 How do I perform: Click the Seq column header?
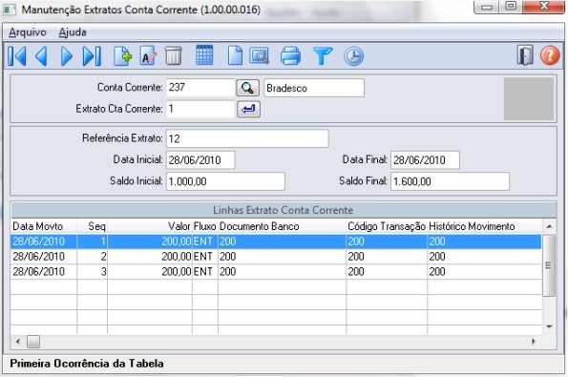tap(92, 226)
